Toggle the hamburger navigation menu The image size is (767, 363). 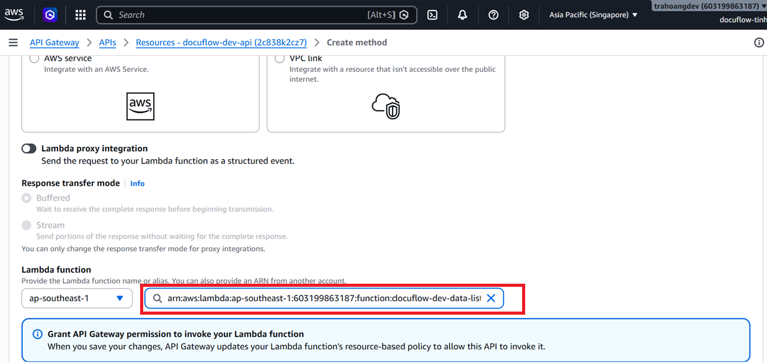pos(13,42)
